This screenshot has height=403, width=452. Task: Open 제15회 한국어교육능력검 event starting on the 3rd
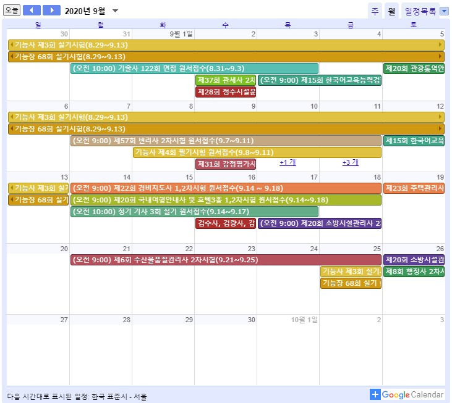pyautogui.click(x=320, y=80)
